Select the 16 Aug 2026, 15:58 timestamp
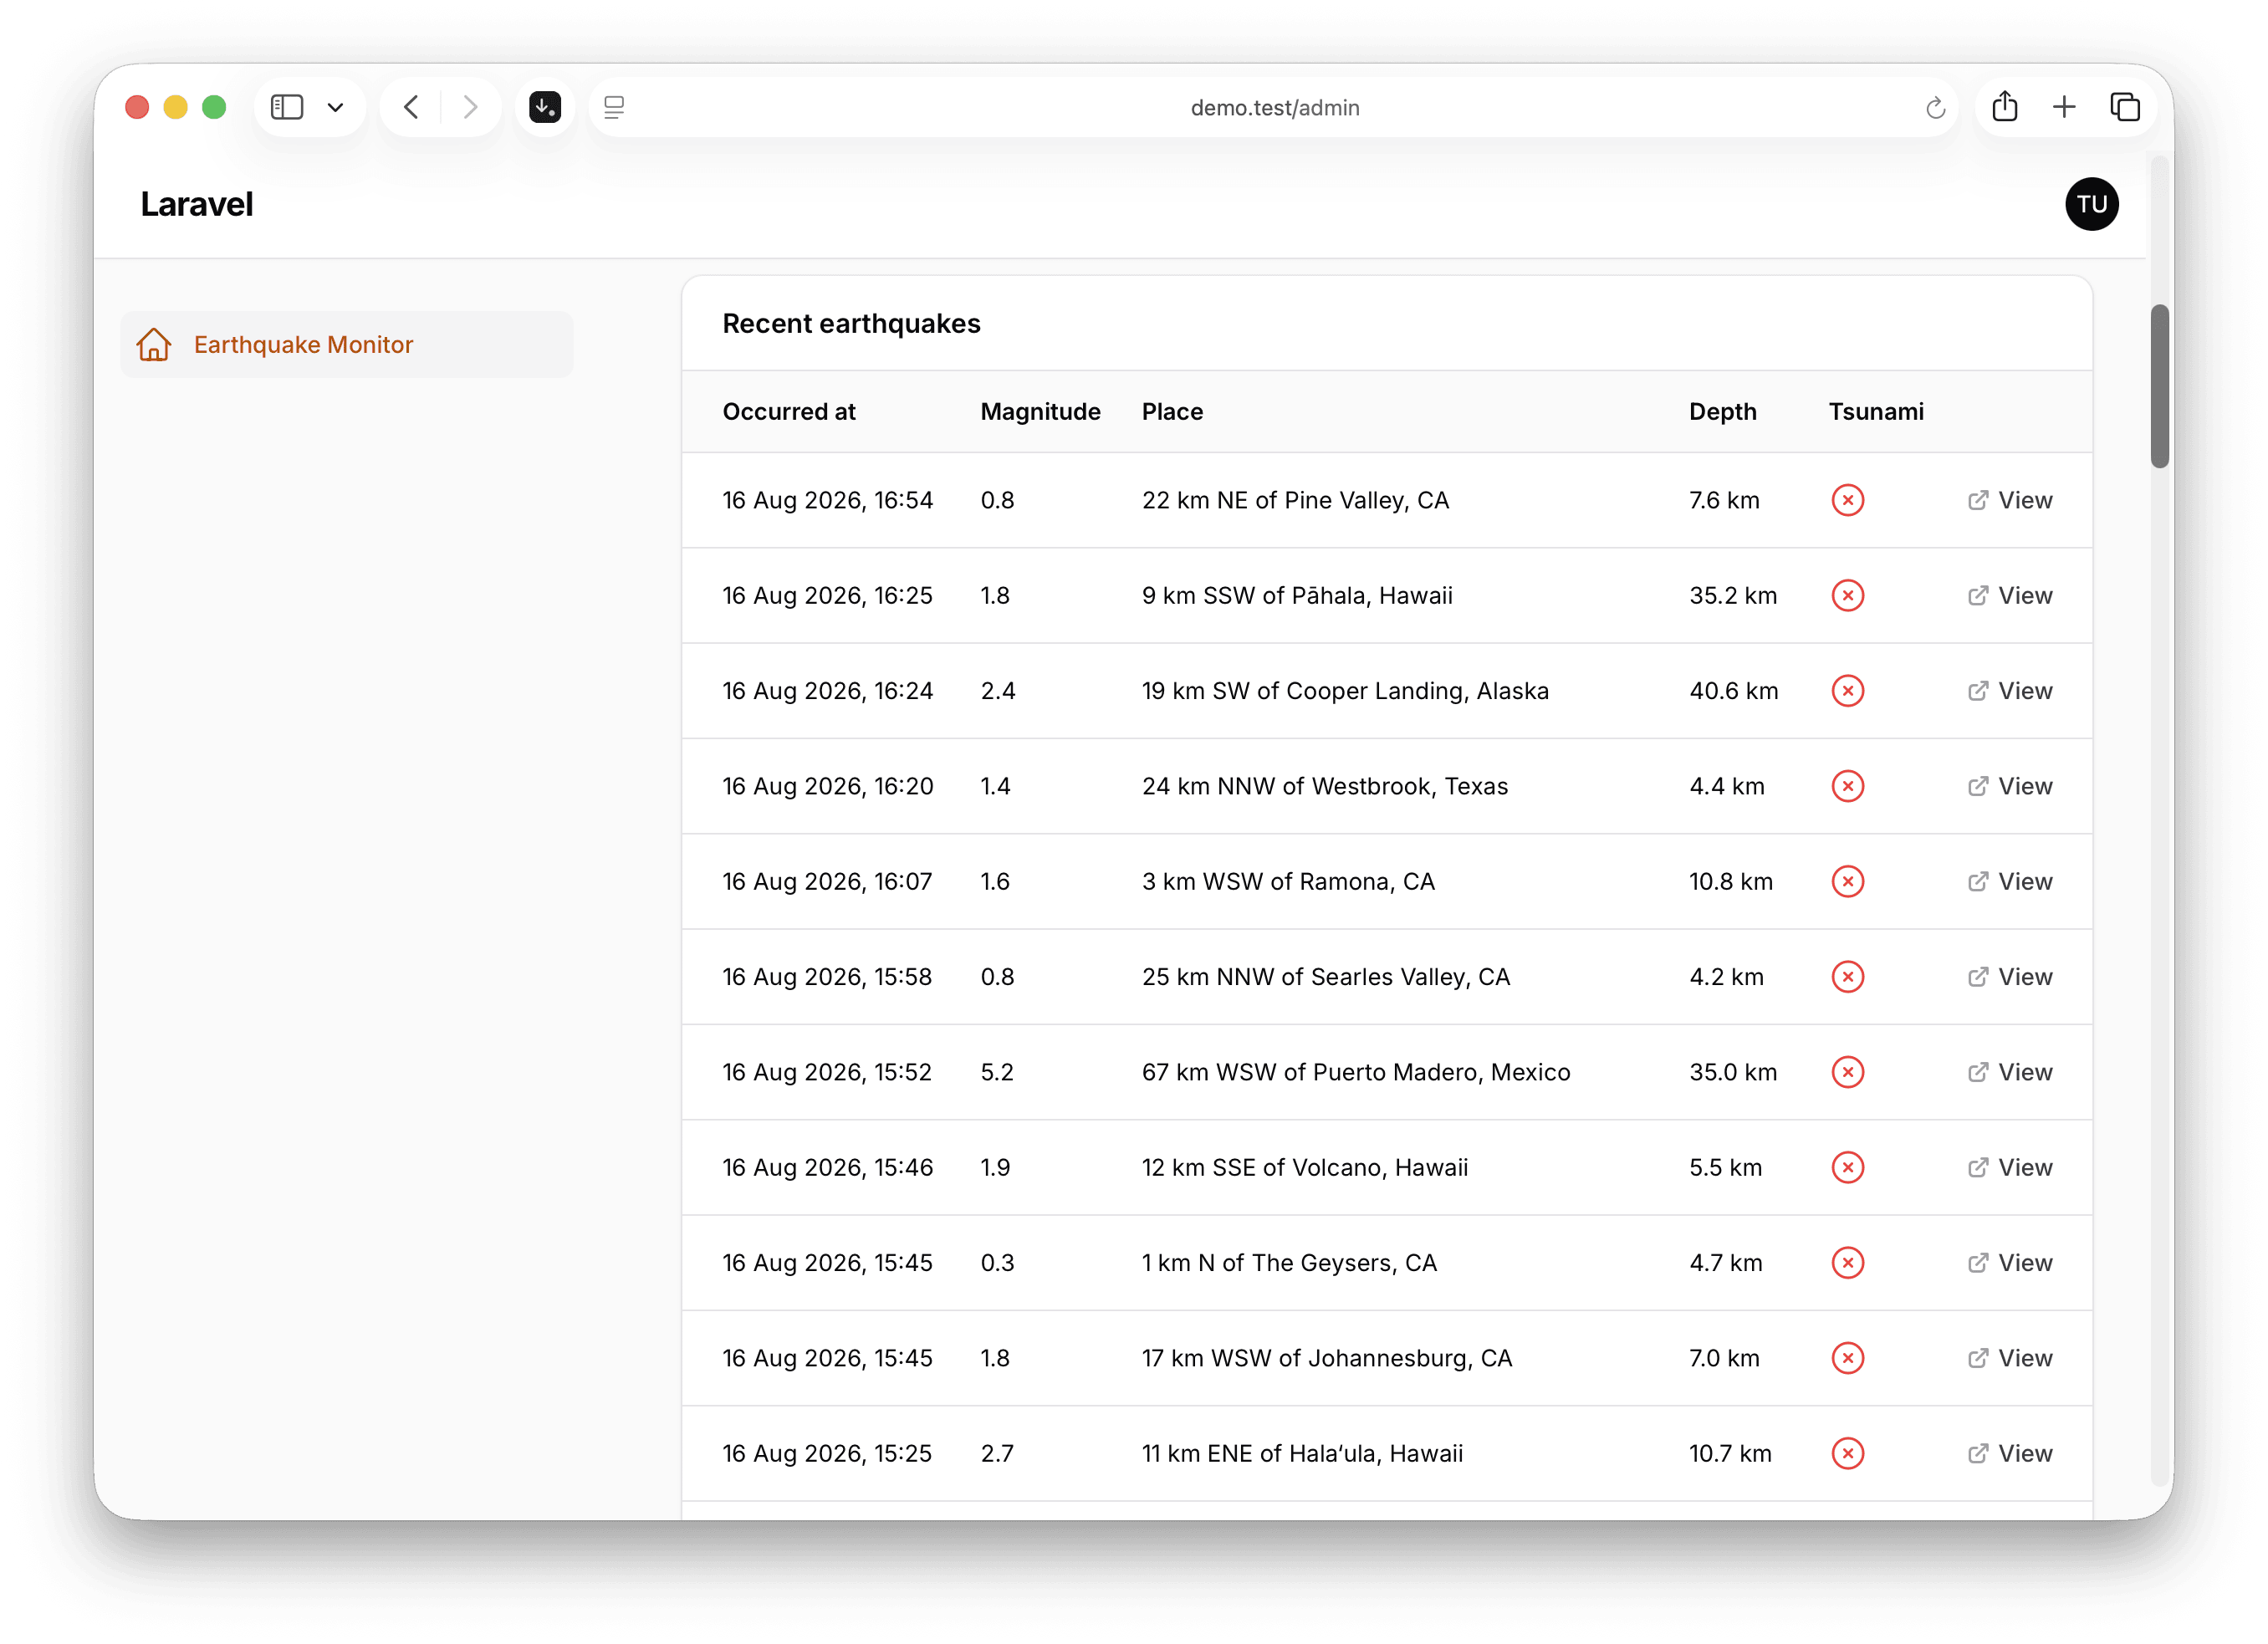 [x=827, y=977]
